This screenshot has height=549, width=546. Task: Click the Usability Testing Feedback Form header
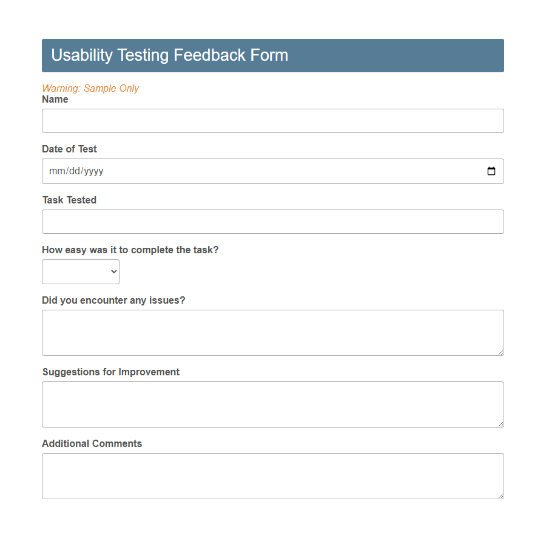(170, 55)
